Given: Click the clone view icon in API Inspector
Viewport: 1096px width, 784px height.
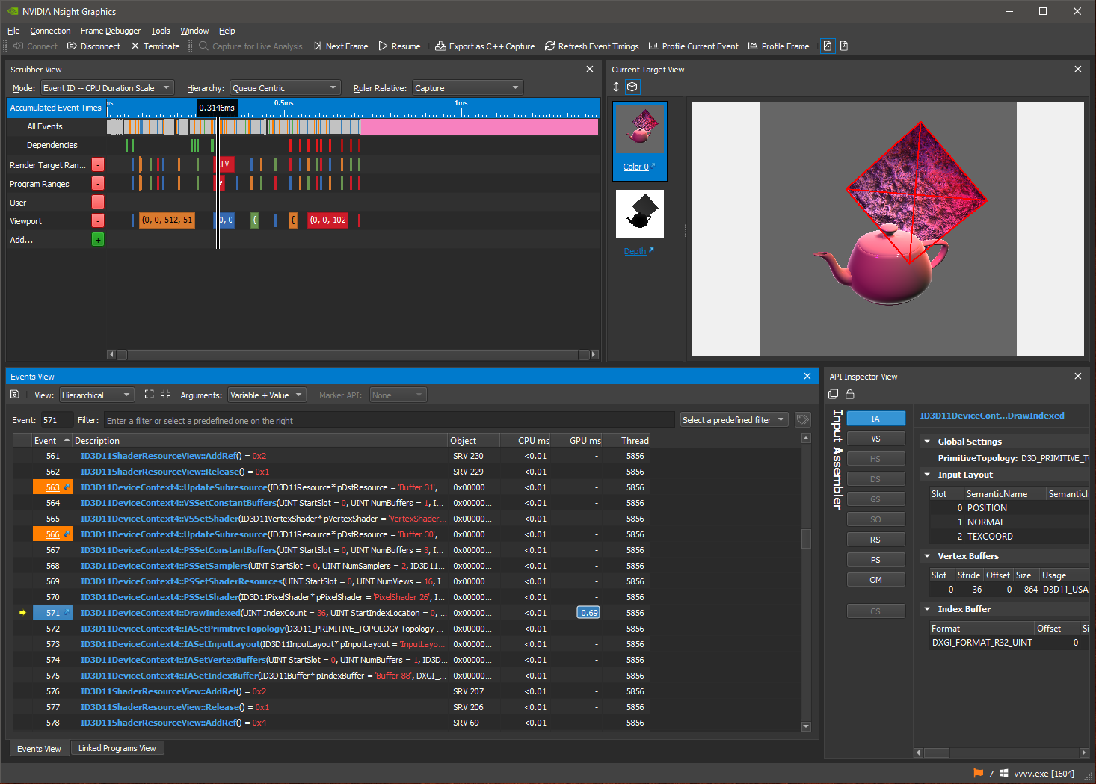Looking at the screenshot, I should (x=834, y=395).
